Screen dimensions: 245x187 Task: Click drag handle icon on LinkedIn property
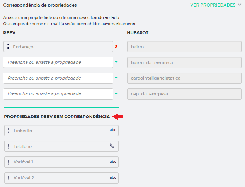point(9,131)
